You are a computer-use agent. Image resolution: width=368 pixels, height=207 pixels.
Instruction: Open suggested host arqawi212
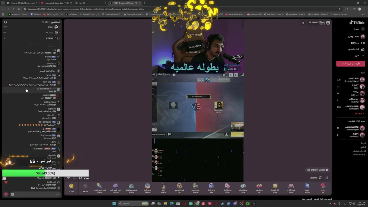[351, 128]
